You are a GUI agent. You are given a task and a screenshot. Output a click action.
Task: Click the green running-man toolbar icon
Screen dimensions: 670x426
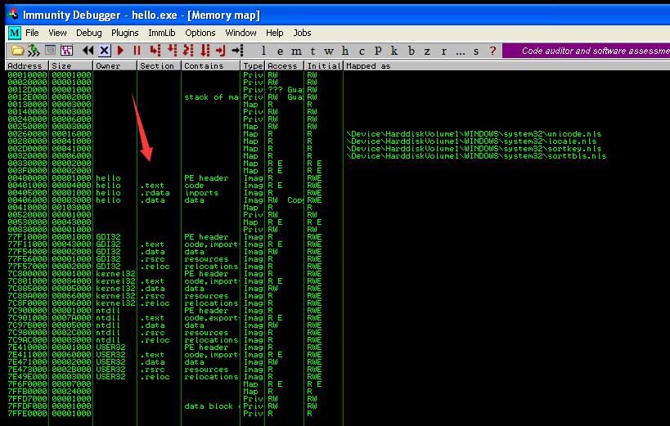coord(34,51)
